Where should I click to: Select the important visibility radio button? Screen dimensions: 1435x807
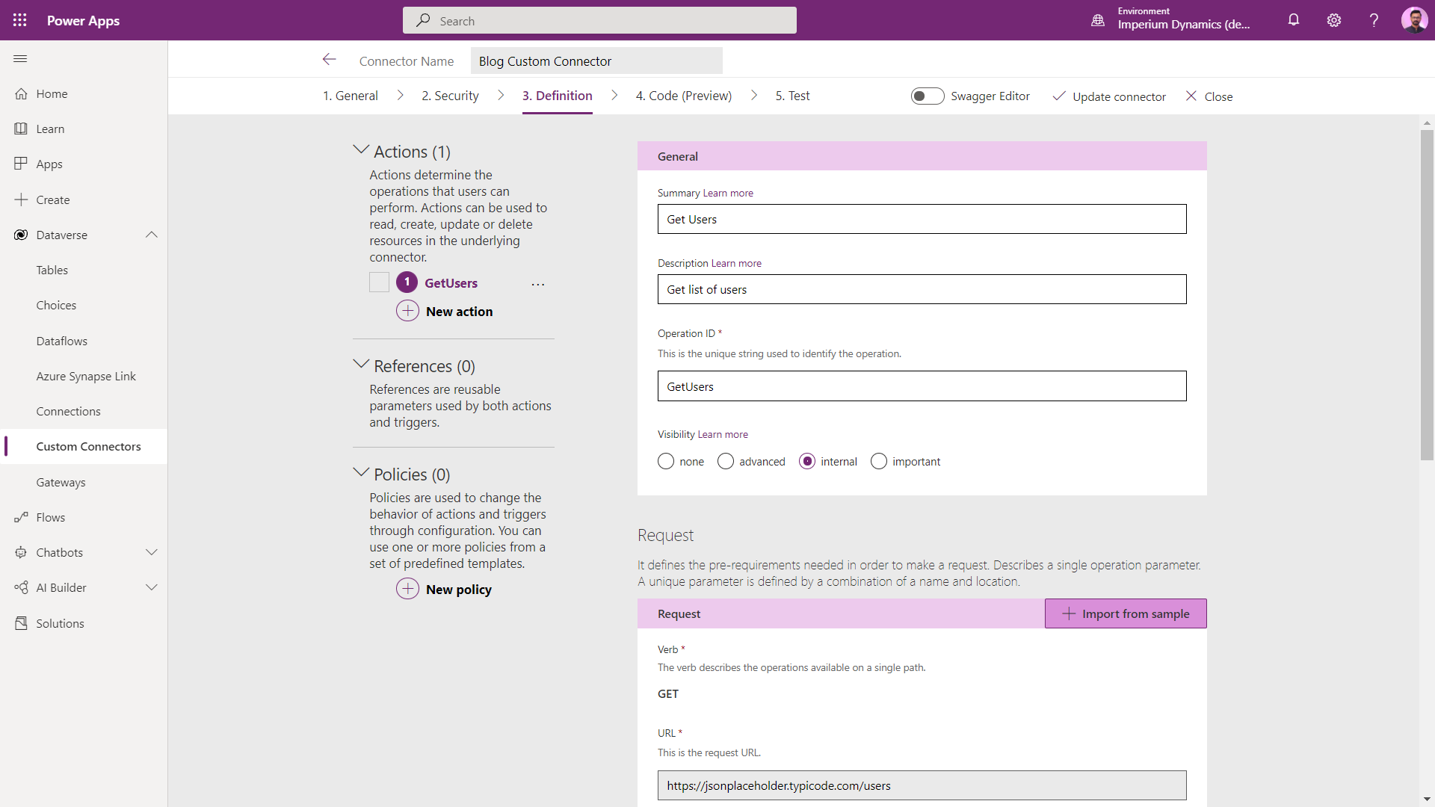point(879,462)
